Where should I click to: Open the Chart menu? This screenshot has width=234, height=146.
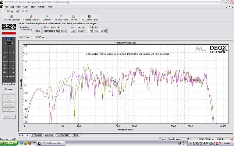click(x=26, y=7)
